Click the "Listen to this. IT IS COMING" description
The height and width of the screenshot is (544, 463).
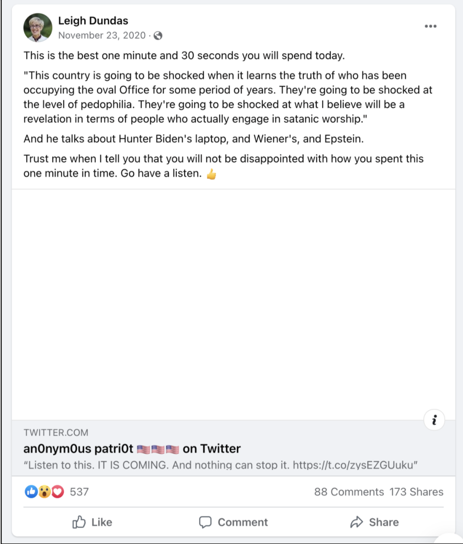221,465
